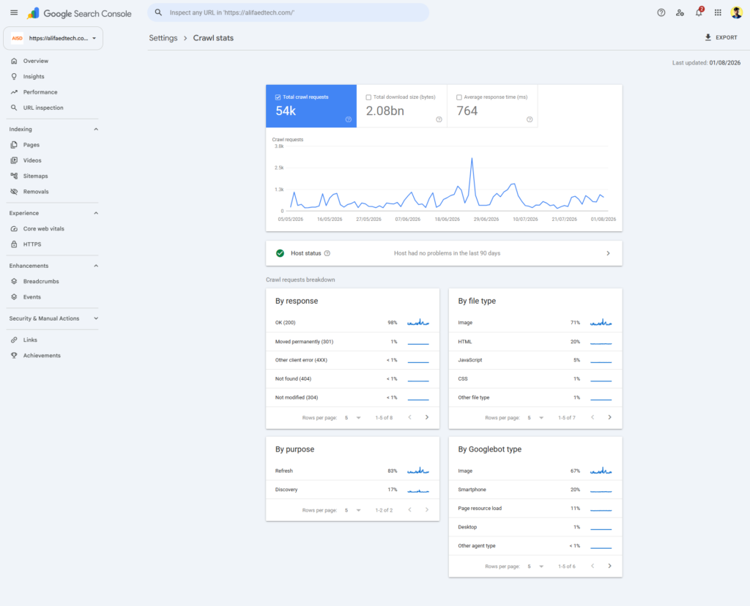Go to next page in By file type table
Screen dimensions: 750x606
609,417
